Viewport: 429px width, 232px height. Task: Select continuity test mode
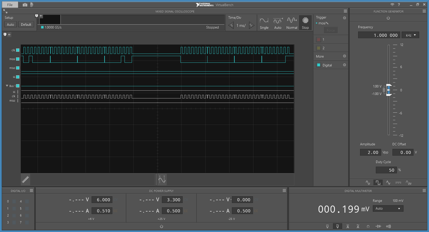pos(389,226)
